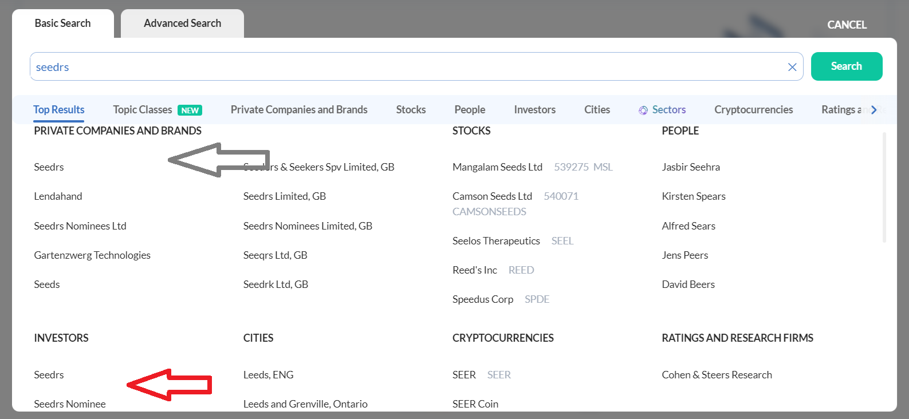Open Alfred Sears person result

pyautogui.click(x=688, y=226)
